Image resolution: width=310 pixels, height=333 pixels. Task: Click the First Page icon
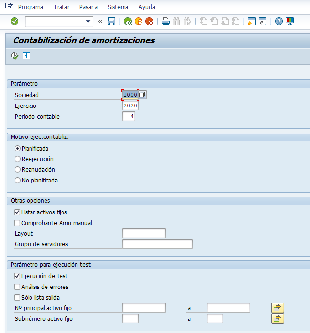click(203, 21)
